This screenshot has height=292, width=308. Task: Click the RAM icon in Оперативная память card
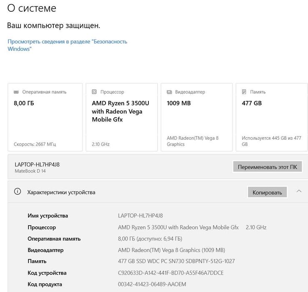16,92
